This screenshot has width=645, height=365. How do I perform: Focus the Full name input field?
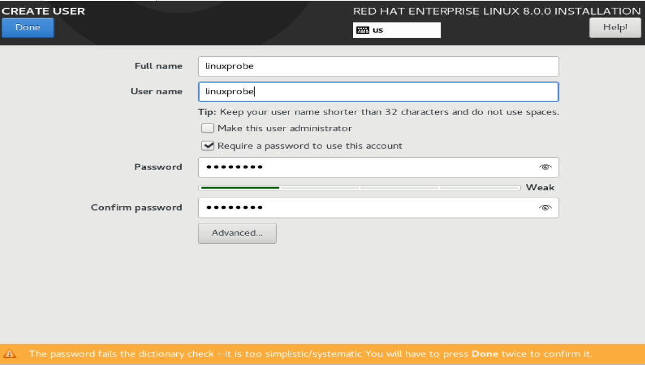tap(378, 66)
